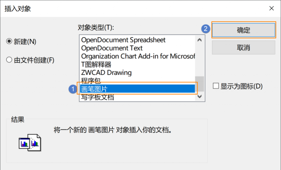Screen dimensions: 281x170
Task: Click the object type list scrollbar thumb
Action: click(x=199, y=84)
